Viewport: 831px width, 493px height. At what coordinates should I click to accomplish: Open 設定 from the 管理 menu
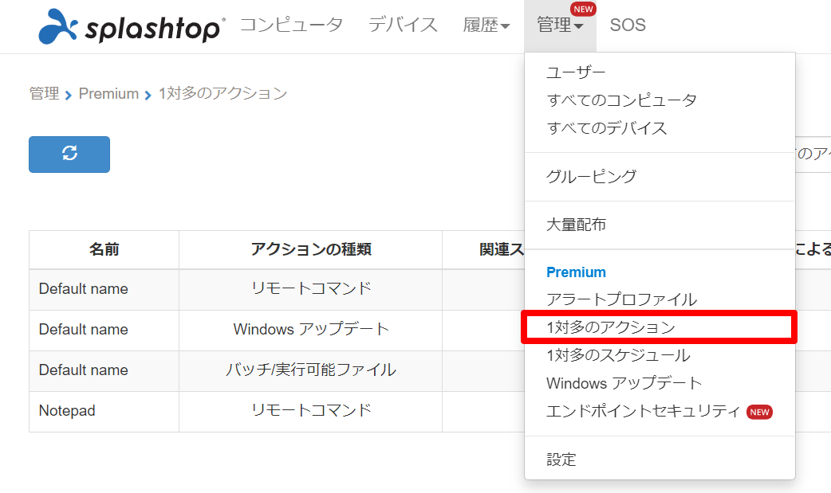pos(561,459)
